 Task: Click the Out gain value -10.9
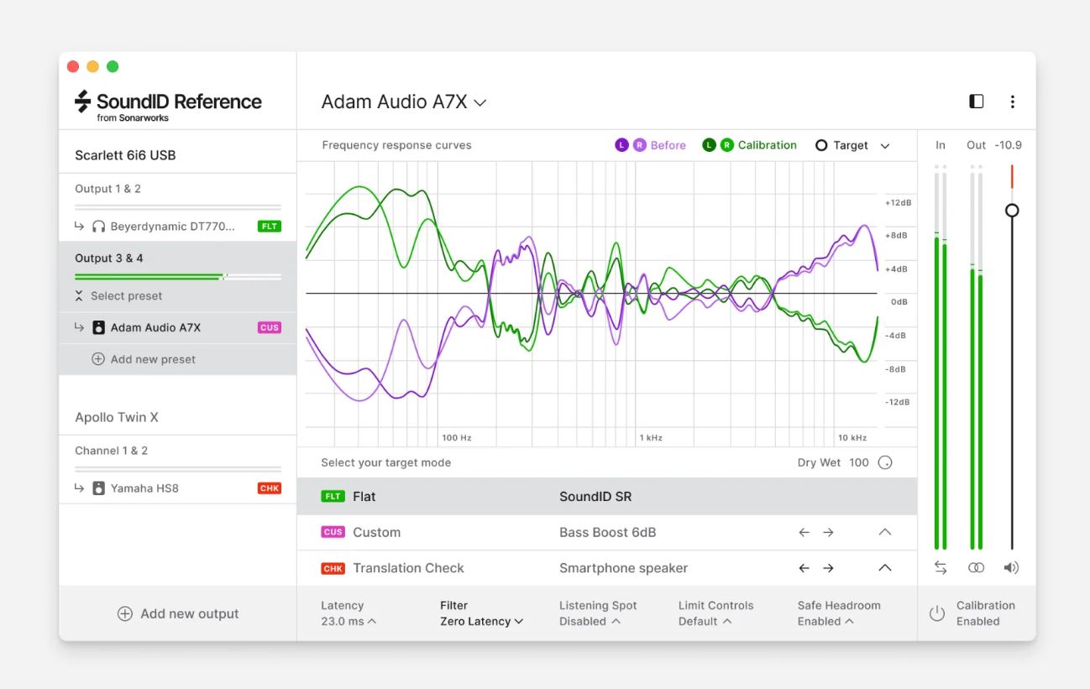pos(1008,145)
